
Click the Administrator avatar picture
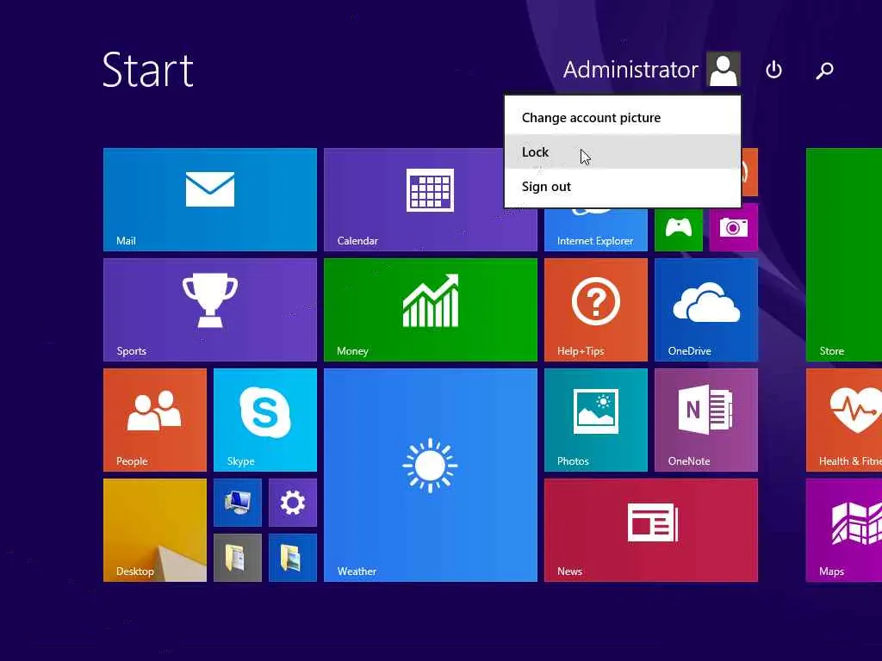tap(724, 69)
